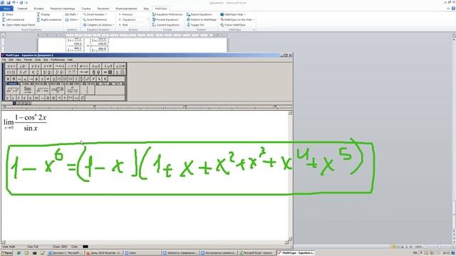Image resolution: width=456 pixels, height=256 pixels.
Task: Switch to Microsoft Excel - Книга1 in taskbar
Action: (256, 253)
